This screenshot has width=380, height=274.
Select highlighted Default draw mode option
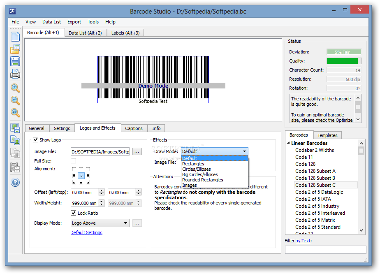(215, 158)
